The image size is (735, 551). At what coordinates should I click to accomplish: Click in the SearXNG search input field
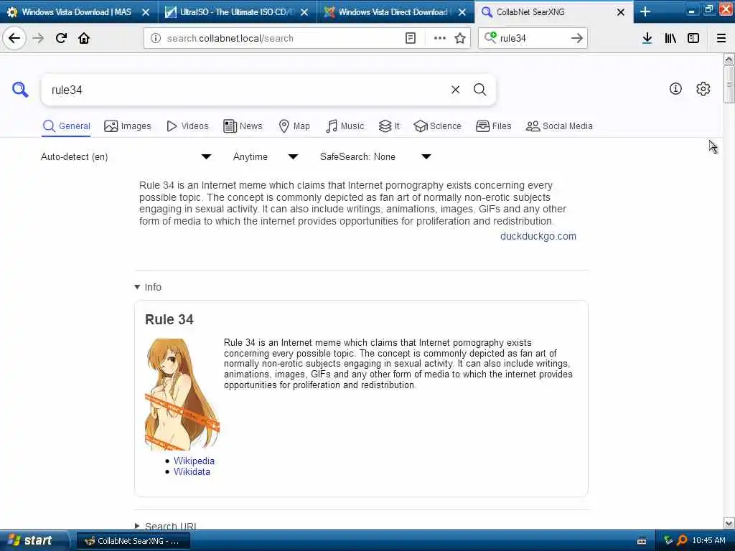[248, 90]
